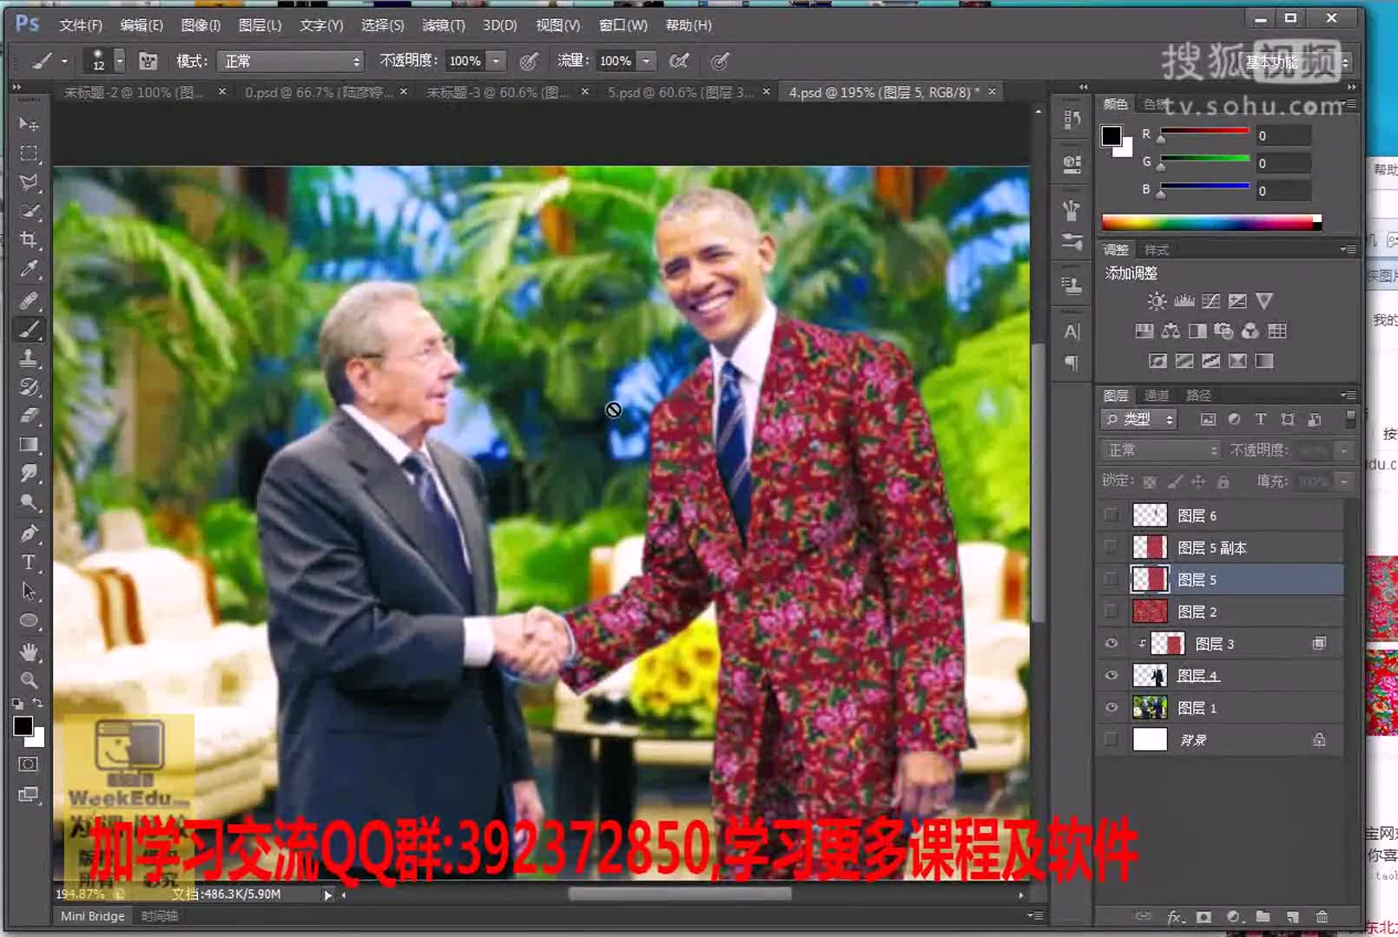This screenshot has width=1398, height=937.
Task: Create a new layer from panel bottom
Action: point(1292,916)
